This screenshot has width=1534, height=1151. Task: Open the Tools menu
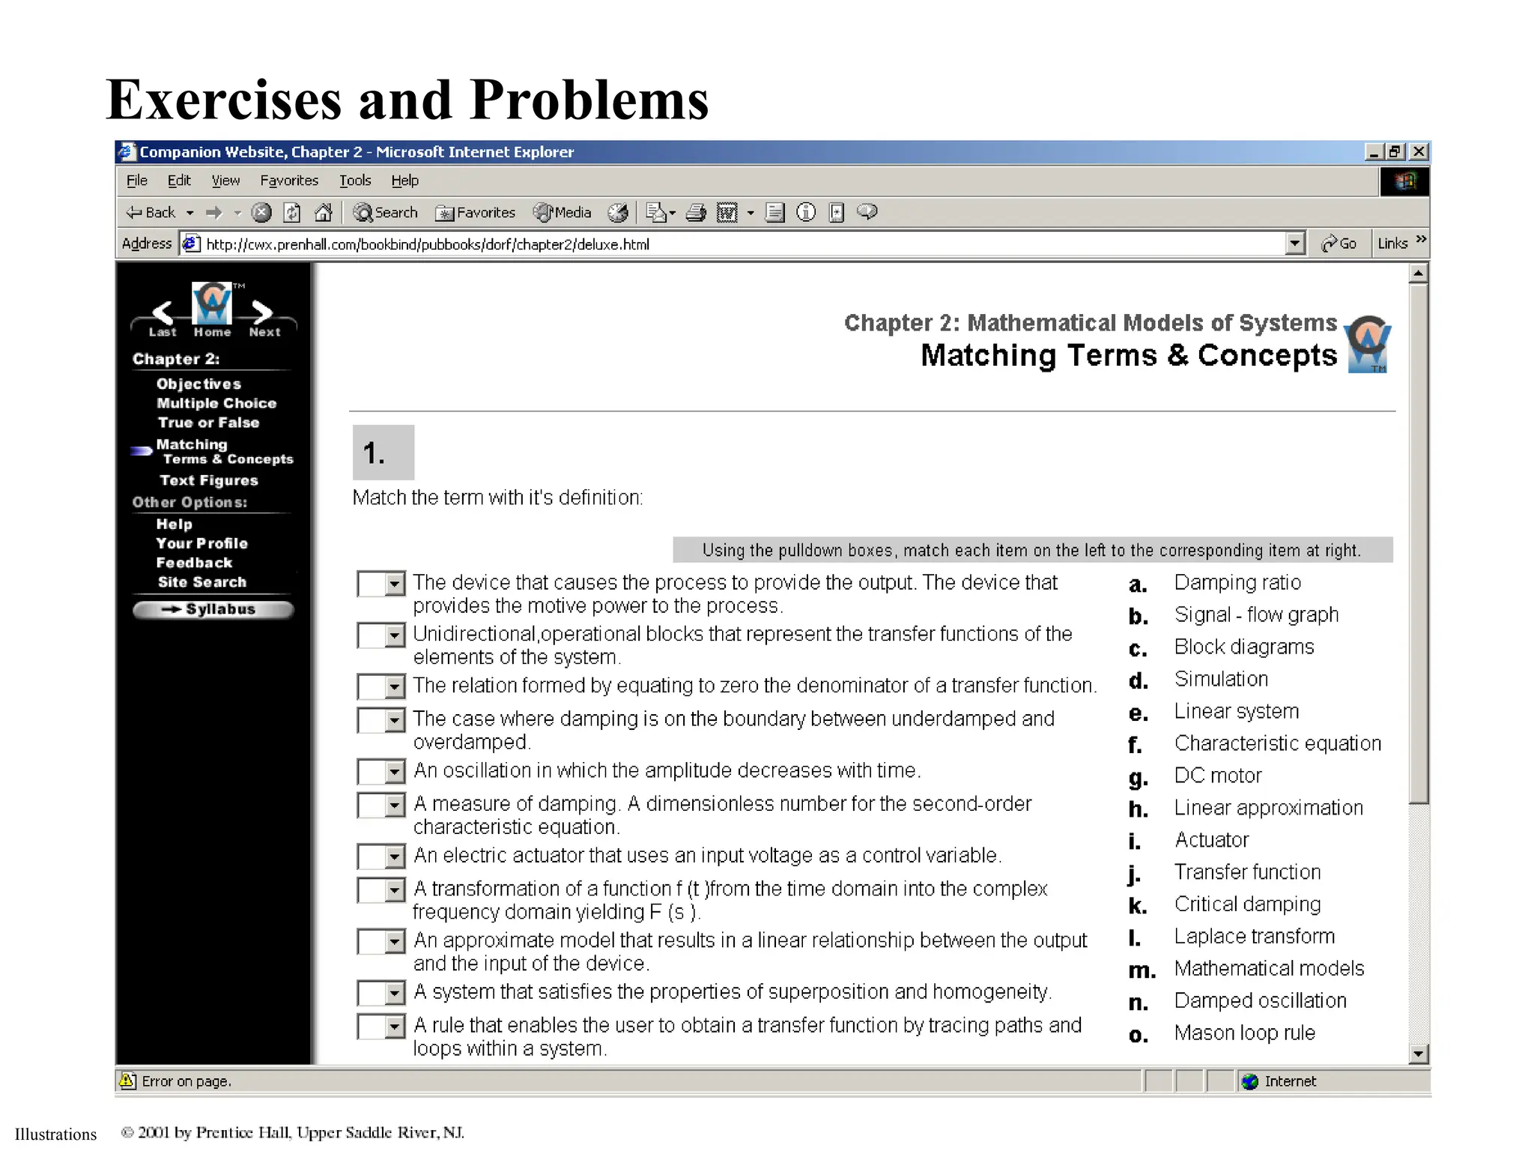(x=354, y=181)
